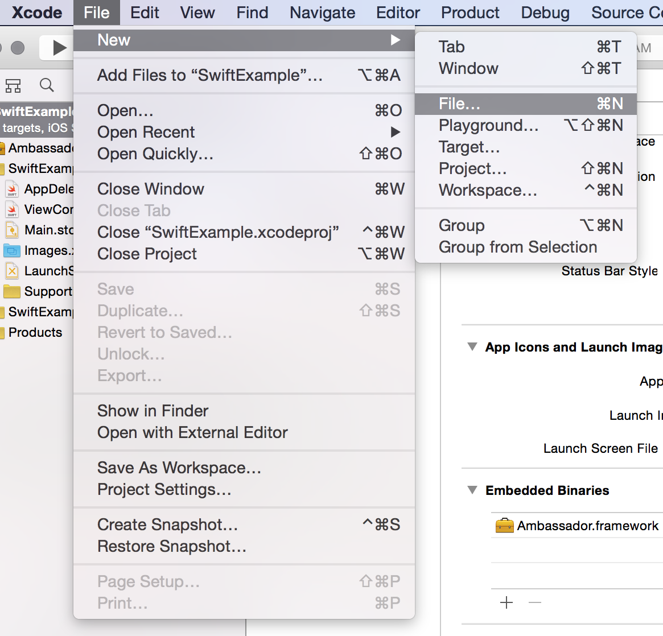Select Save As Workspace…
The width and height of the screenshot is (663, 636).
pyautogui.click(x=244, y=468)
